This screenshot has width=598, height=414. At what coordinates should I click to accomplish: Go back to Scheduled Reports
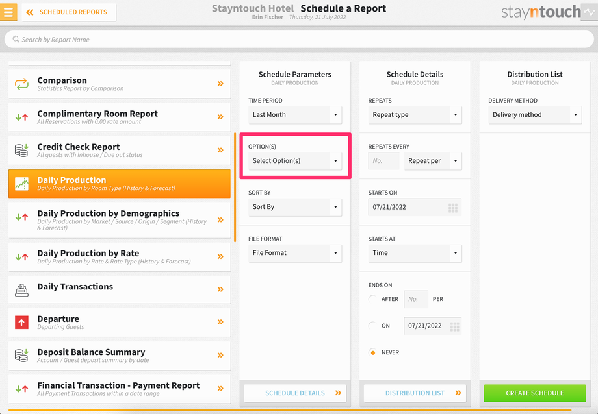click(x=69, y=12)
